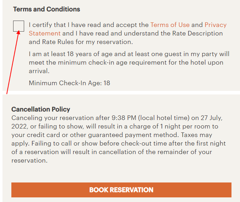Click the "I am at least 18 years" sentence

pos(129,62)
